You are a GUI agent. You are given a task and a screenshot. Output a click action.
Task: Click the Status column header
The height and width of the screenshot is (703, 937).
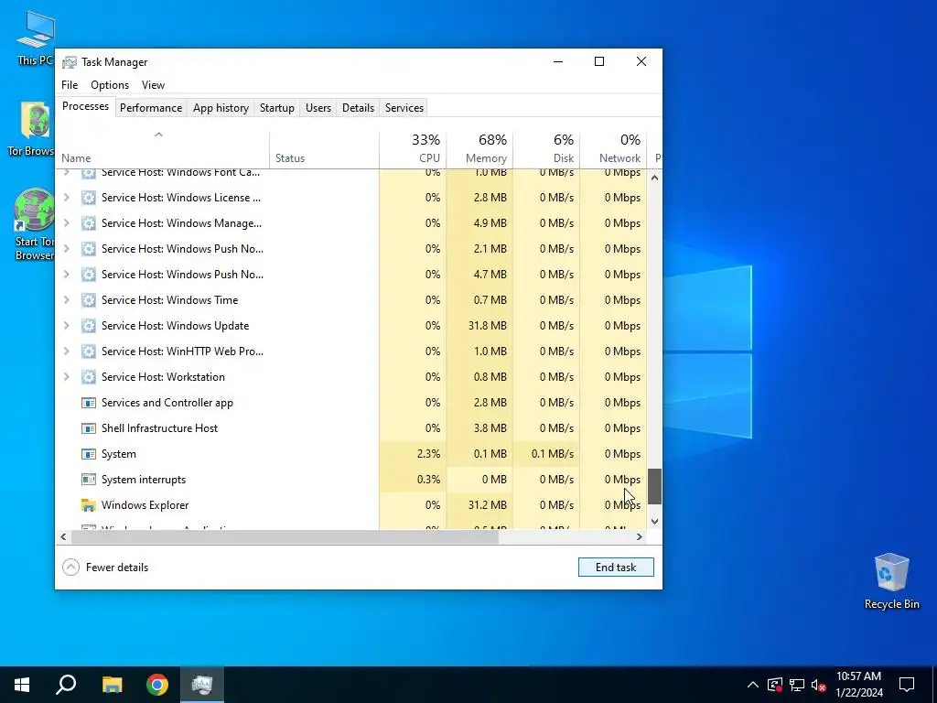tap(325, 149)
